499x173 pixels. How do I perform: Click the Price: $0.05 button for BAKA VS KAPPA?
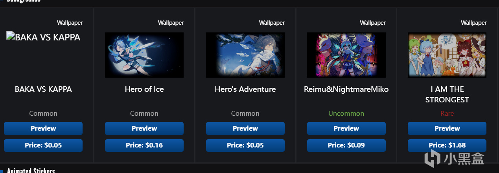click(43, 145)
